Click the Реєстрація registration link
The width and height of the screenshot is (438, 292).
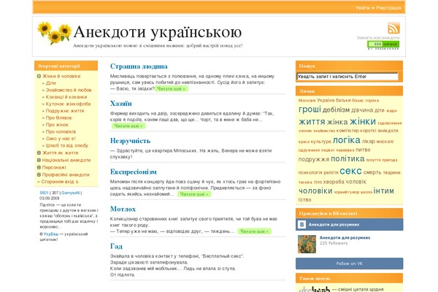point(388,8)
